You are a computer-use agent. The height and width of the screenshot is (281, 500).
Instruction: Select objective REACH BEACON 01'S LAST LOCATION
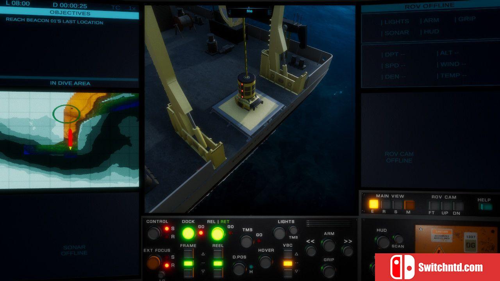tap(55, 21)
